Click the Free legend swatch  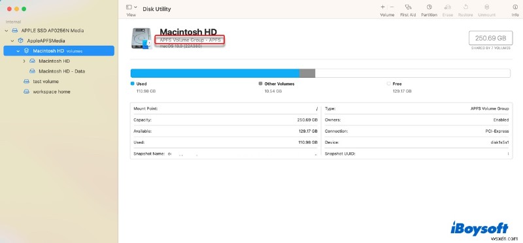388,84
